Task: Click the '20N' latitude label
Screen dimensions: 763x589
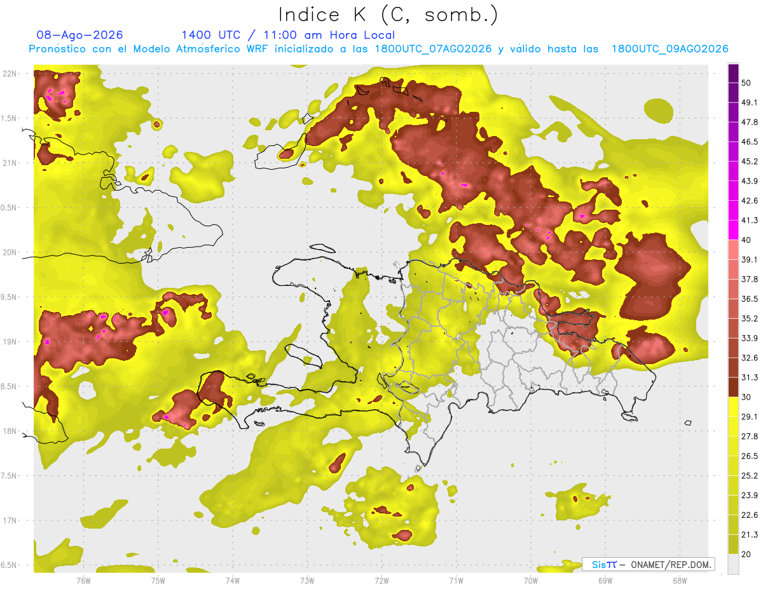Action: click(11, 252)
